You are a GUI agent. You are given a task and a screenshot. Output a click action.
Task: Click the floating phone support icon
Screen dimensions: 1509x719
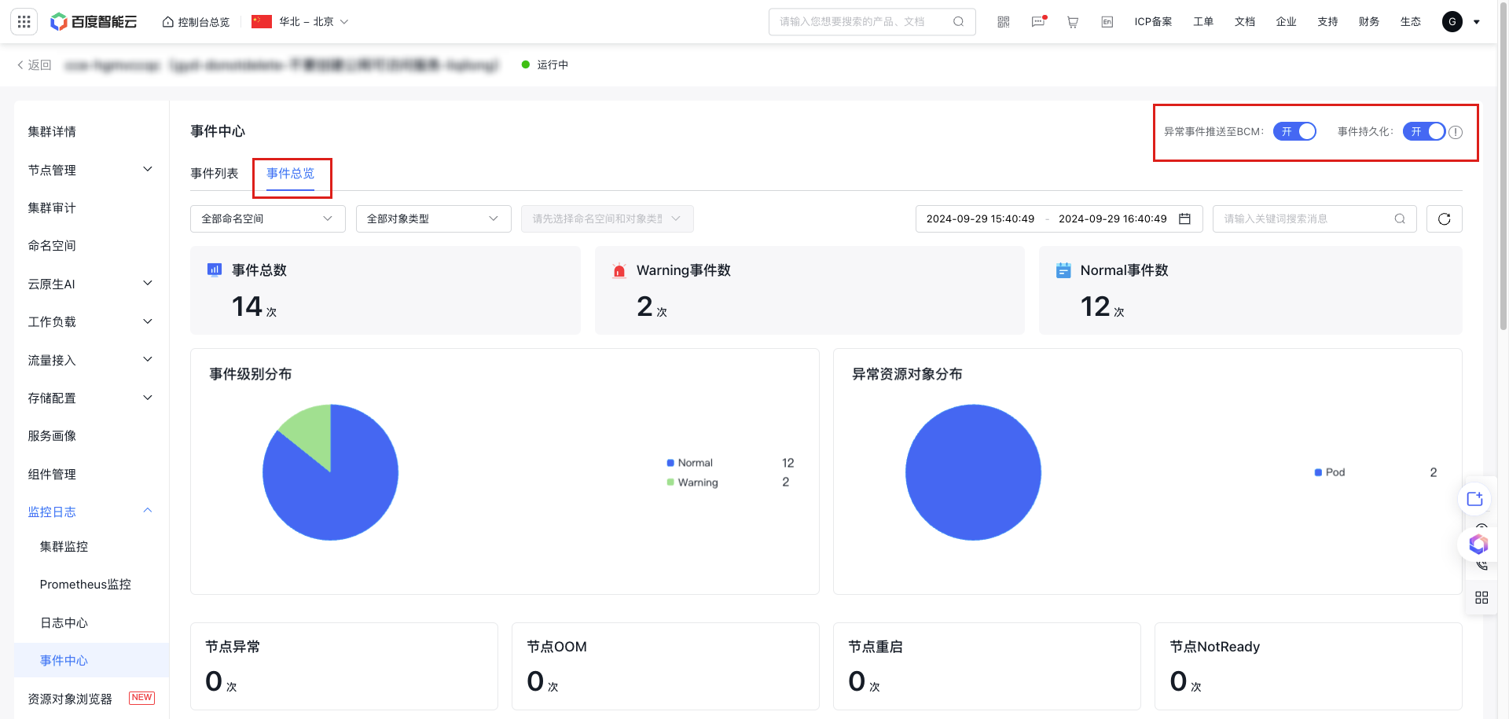1481,565
